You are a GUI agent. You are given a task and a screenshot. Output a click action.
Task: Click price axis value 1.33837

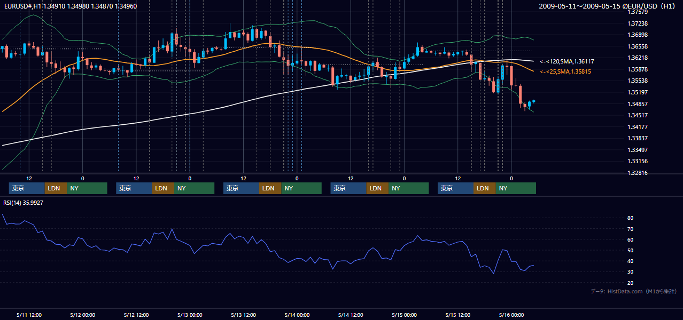(637, 139)
